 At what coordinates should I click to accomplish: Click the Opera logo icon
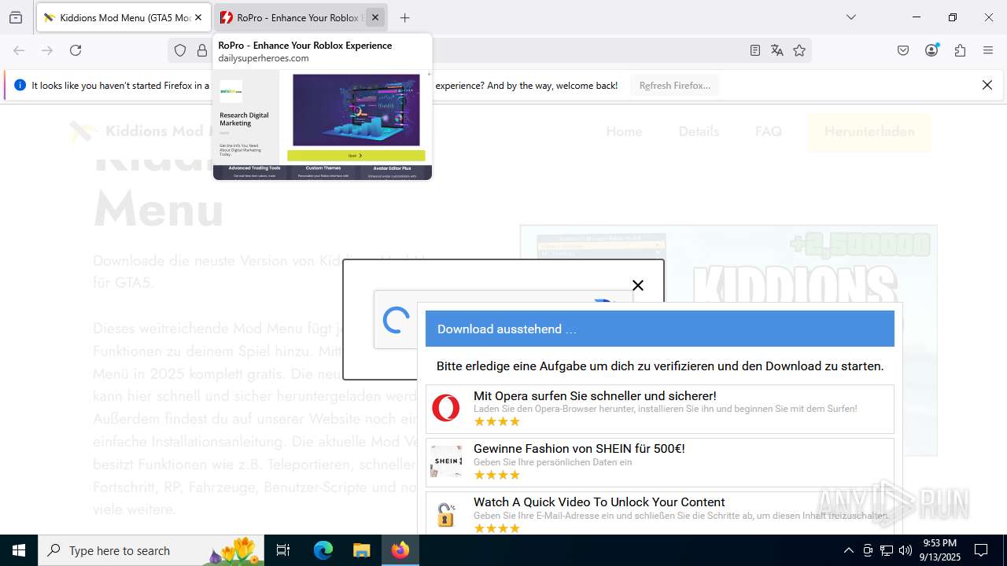pos(446,408)
